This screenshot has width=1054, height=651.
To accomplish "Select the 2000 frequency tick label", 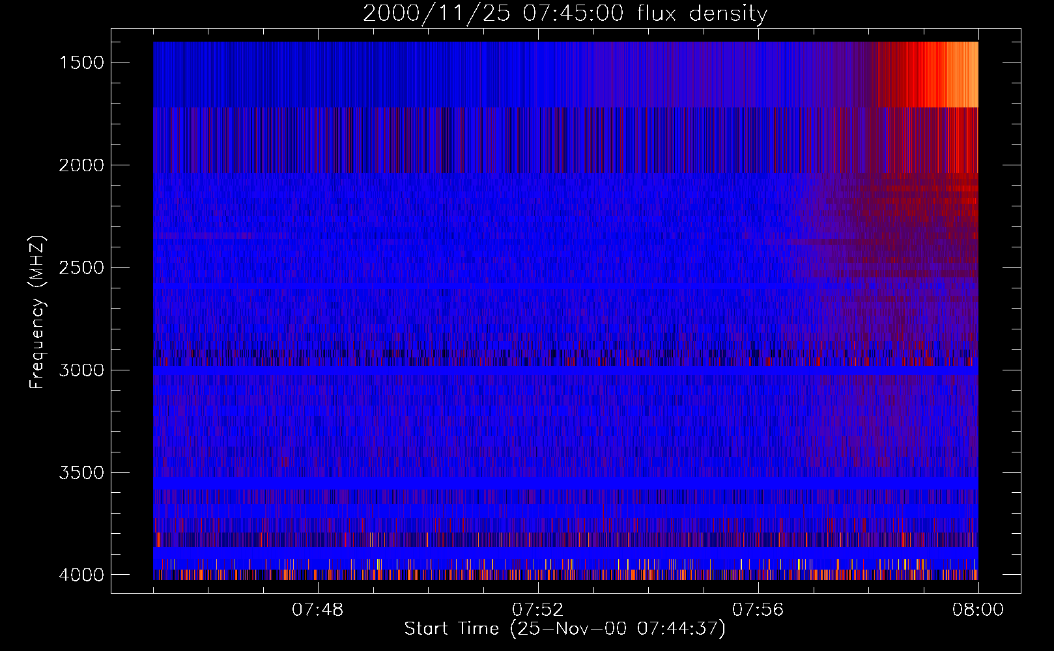I will (81, 165).
